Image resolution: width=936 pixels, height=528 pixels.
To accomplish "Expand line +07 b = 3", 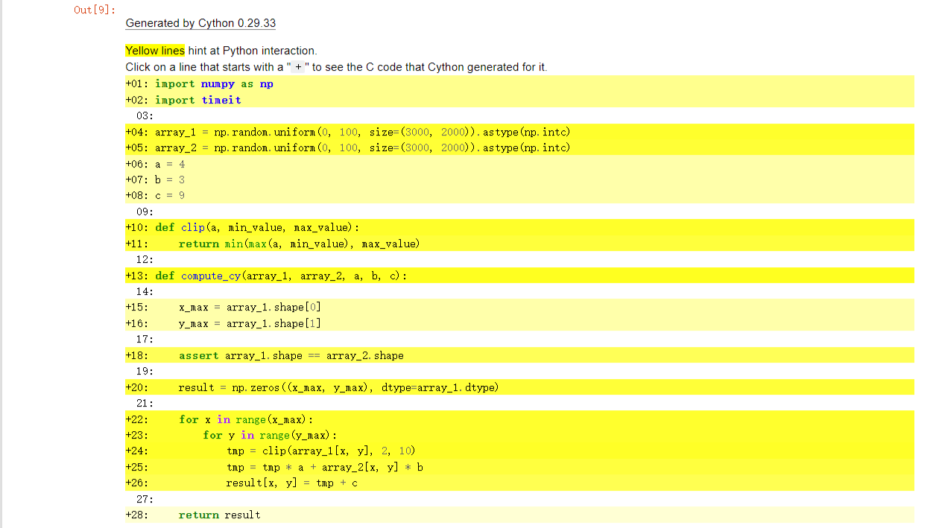I will point(519,179).
